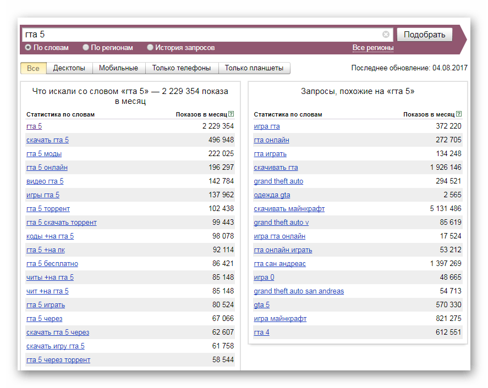Image resolution: width=488 pixels, height=388 pixels.
Task: Open the 'гта 5 играть' link
Action: click(46, 304)
